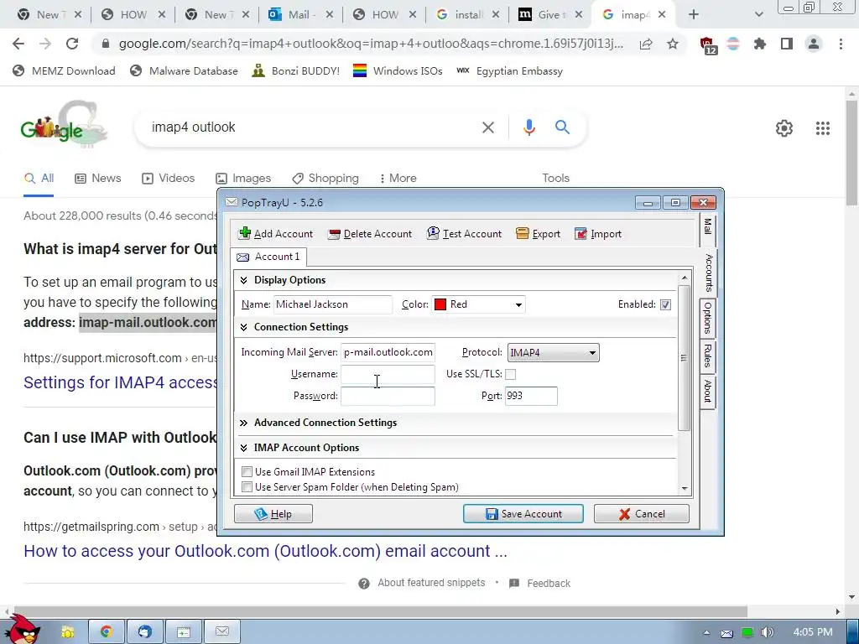The image size is (859, 644).
Task: Open Chrome extensions puzzle icon
Action: pos(760,44)
